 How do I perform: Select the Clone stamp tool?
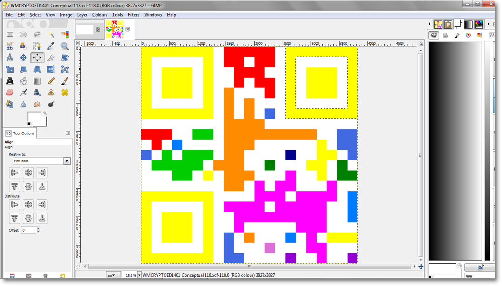point(51,93)
